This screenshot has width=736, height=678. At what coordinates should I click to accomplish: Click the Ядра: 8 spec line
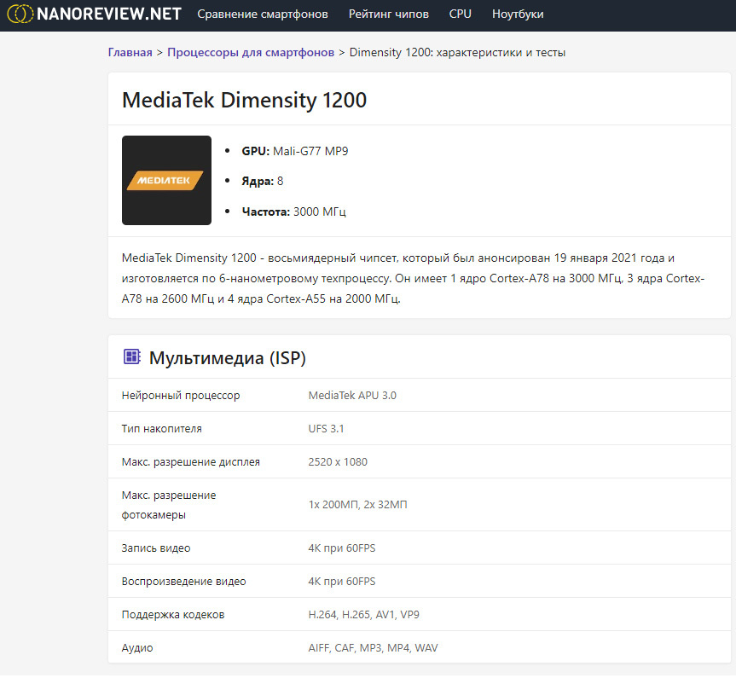tap(263, 182)
